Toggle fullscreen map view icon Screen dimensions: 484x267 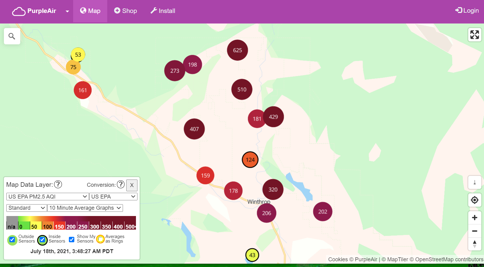[474, 35]
